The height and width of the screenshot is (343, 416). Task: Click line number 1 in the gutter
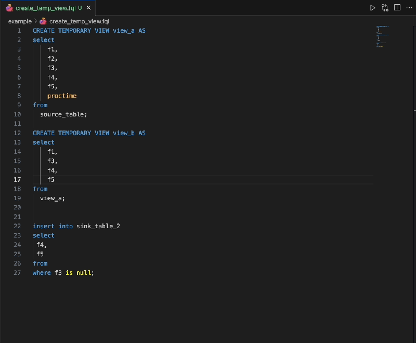point(19,31)
